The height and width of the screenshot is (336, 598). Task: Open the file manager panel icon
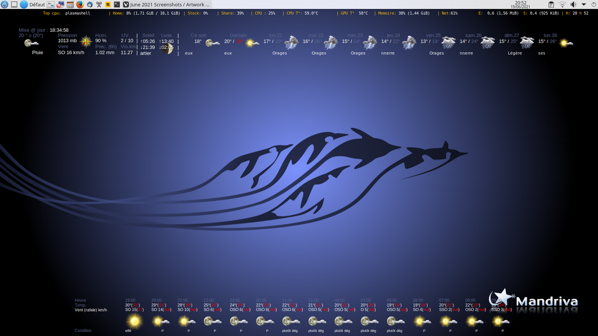coord(69,4)
